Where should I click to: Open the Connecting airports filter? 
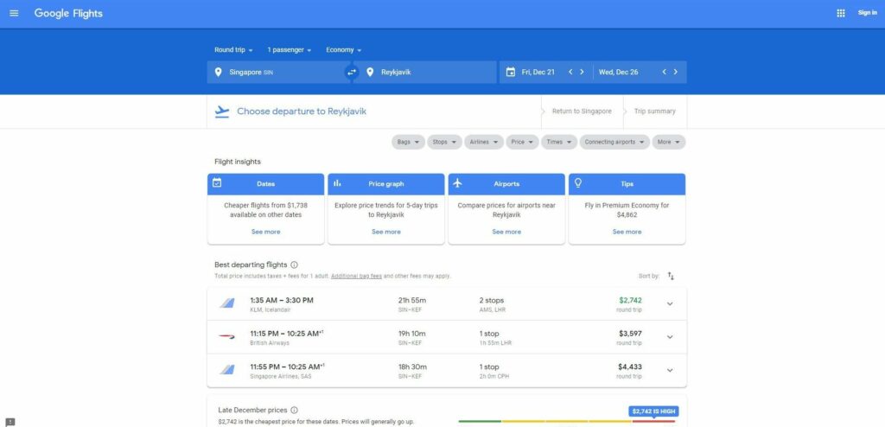coord(614,143)
